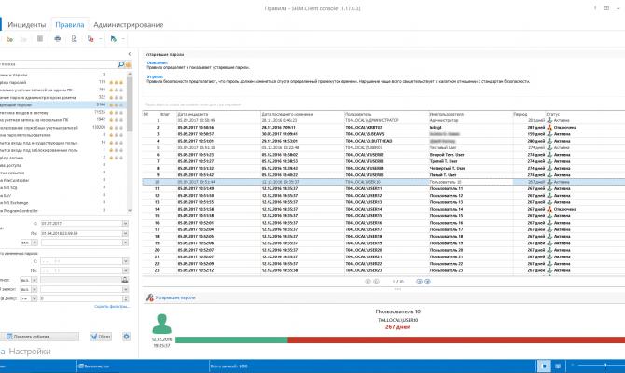Switch to the Правила tab
Viewport: 625px width, 373px height.
pyautogui.click(x=70, y=24)
